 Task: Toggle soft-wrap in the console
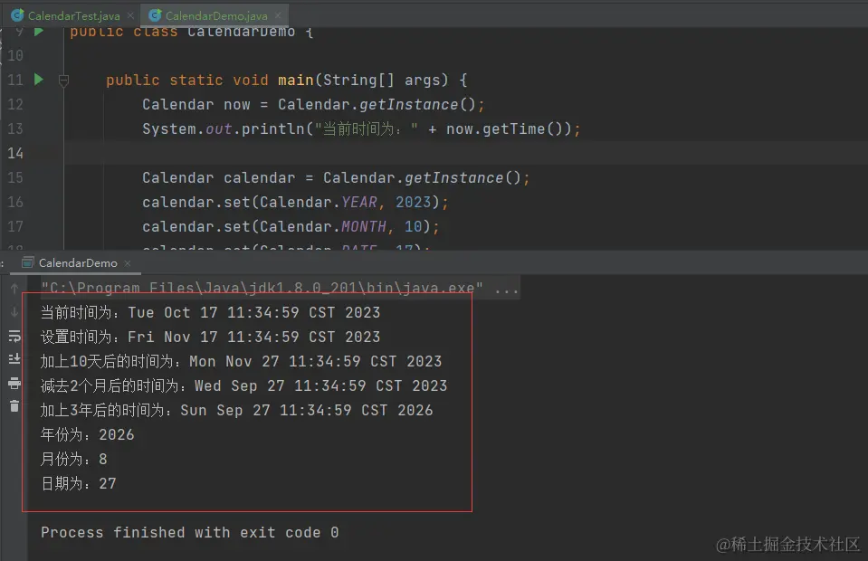tap(14, 336)
